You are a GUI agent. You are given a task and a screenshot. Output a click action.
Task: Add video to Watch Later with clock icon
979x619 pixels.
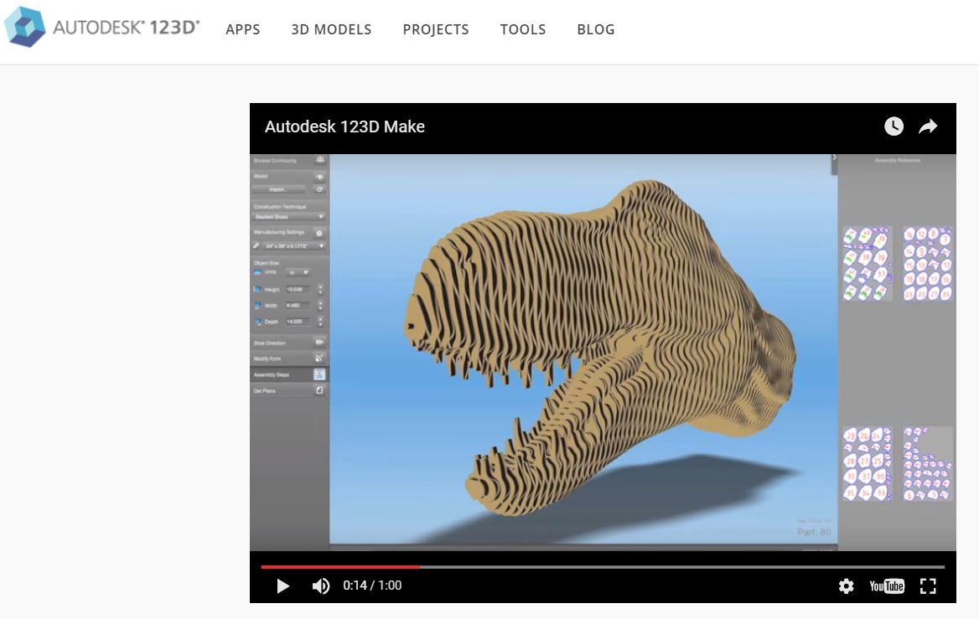point(894,126)
